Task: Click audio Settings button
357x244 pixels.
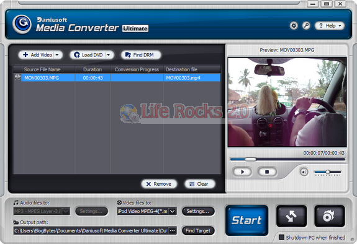Action: tap(91, 211)
